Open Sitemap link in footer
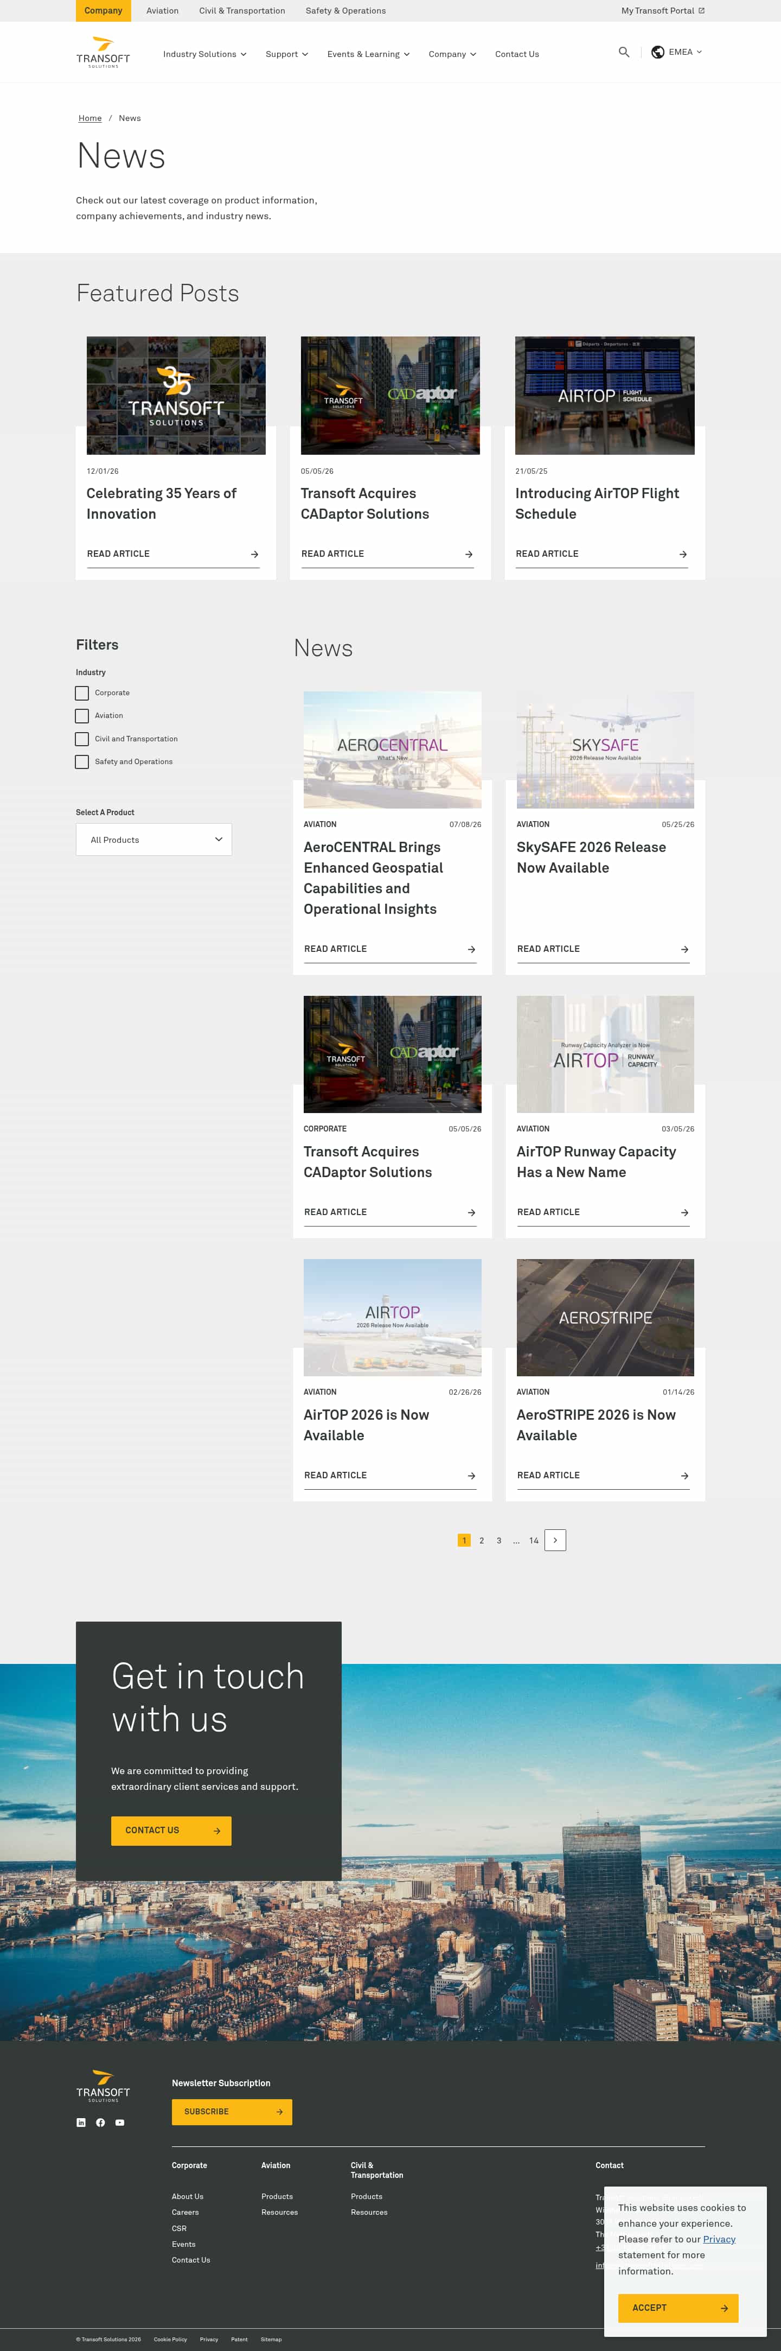The image size is (781, 2351). pos(271,2339)
